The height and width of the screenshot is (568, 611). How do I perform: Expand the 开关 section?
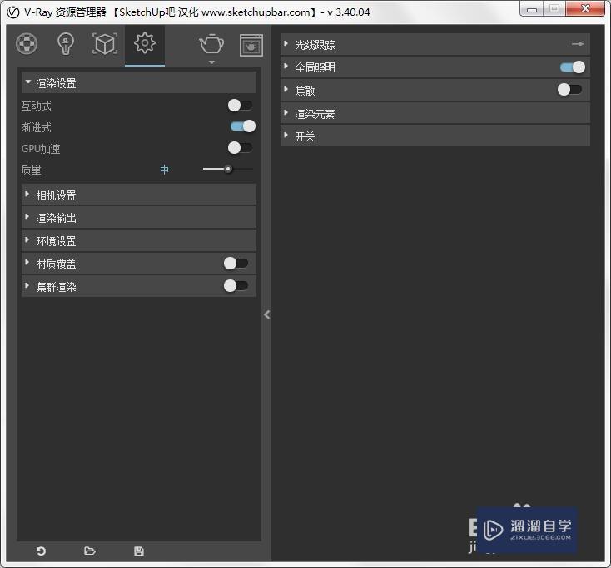click(435, 136)
